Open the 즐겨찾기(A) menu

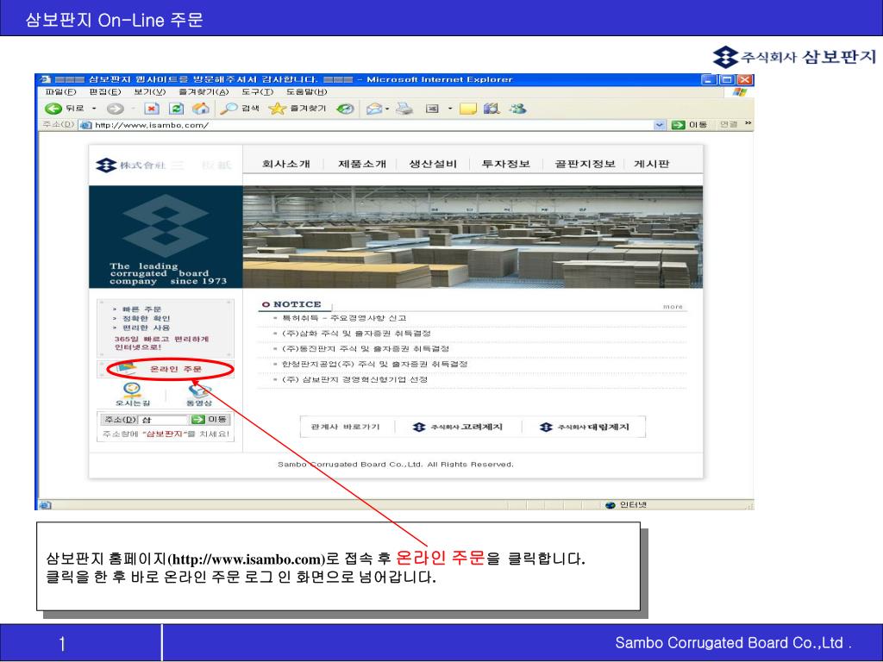coord(204,91)
